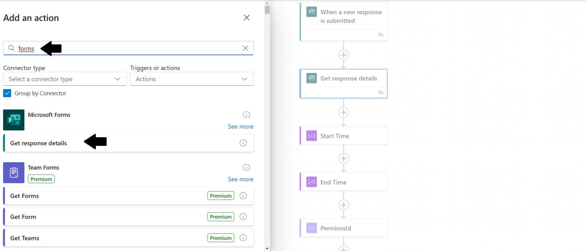Click the Team Forms connector icon

(x=13, y=173)
